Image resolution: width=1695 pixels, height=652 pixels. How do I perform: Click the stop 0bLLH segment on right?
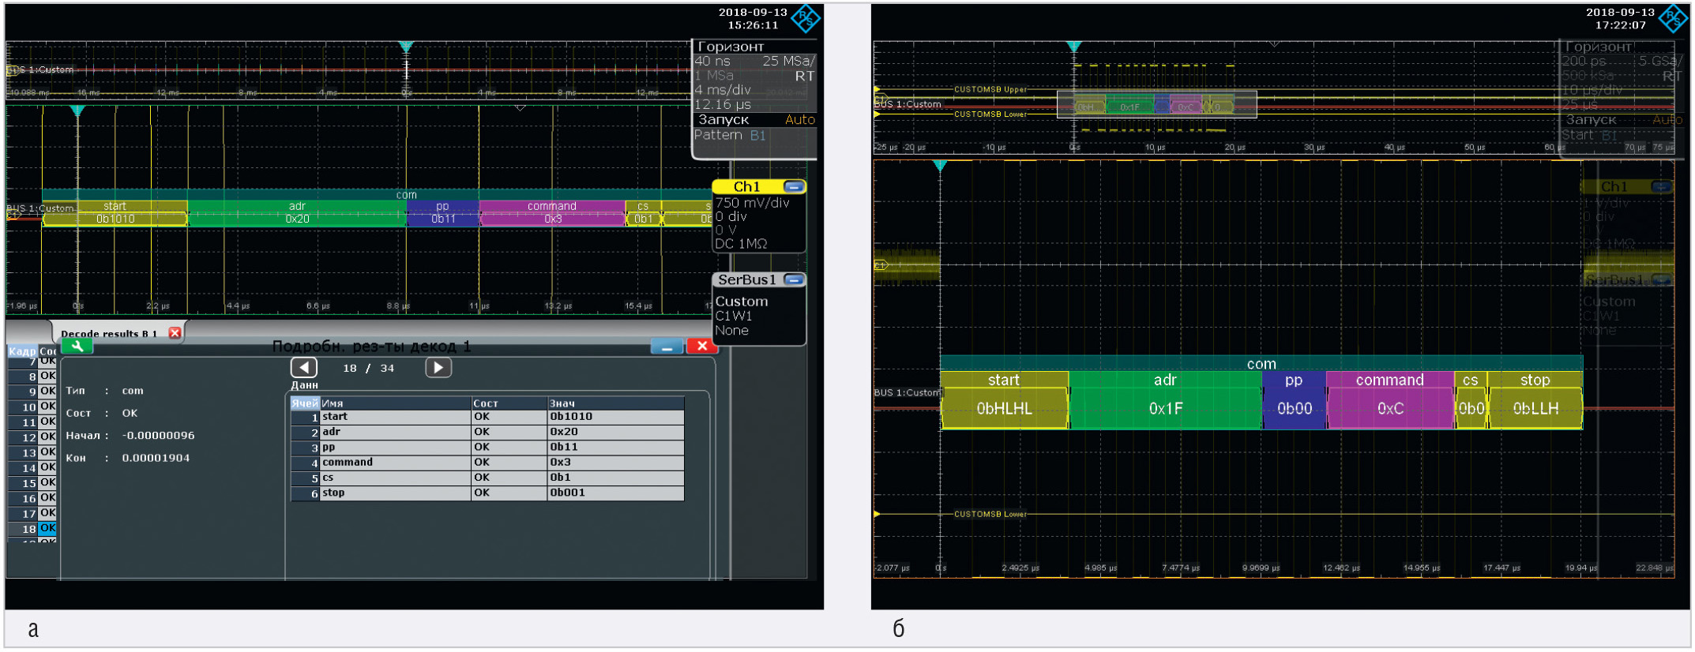click(x=1535, y=400)
